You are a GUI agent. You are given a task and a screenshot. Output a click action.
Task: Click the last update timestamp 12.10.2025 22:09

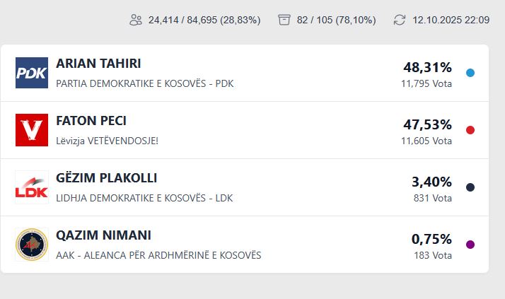click(451, 20)
